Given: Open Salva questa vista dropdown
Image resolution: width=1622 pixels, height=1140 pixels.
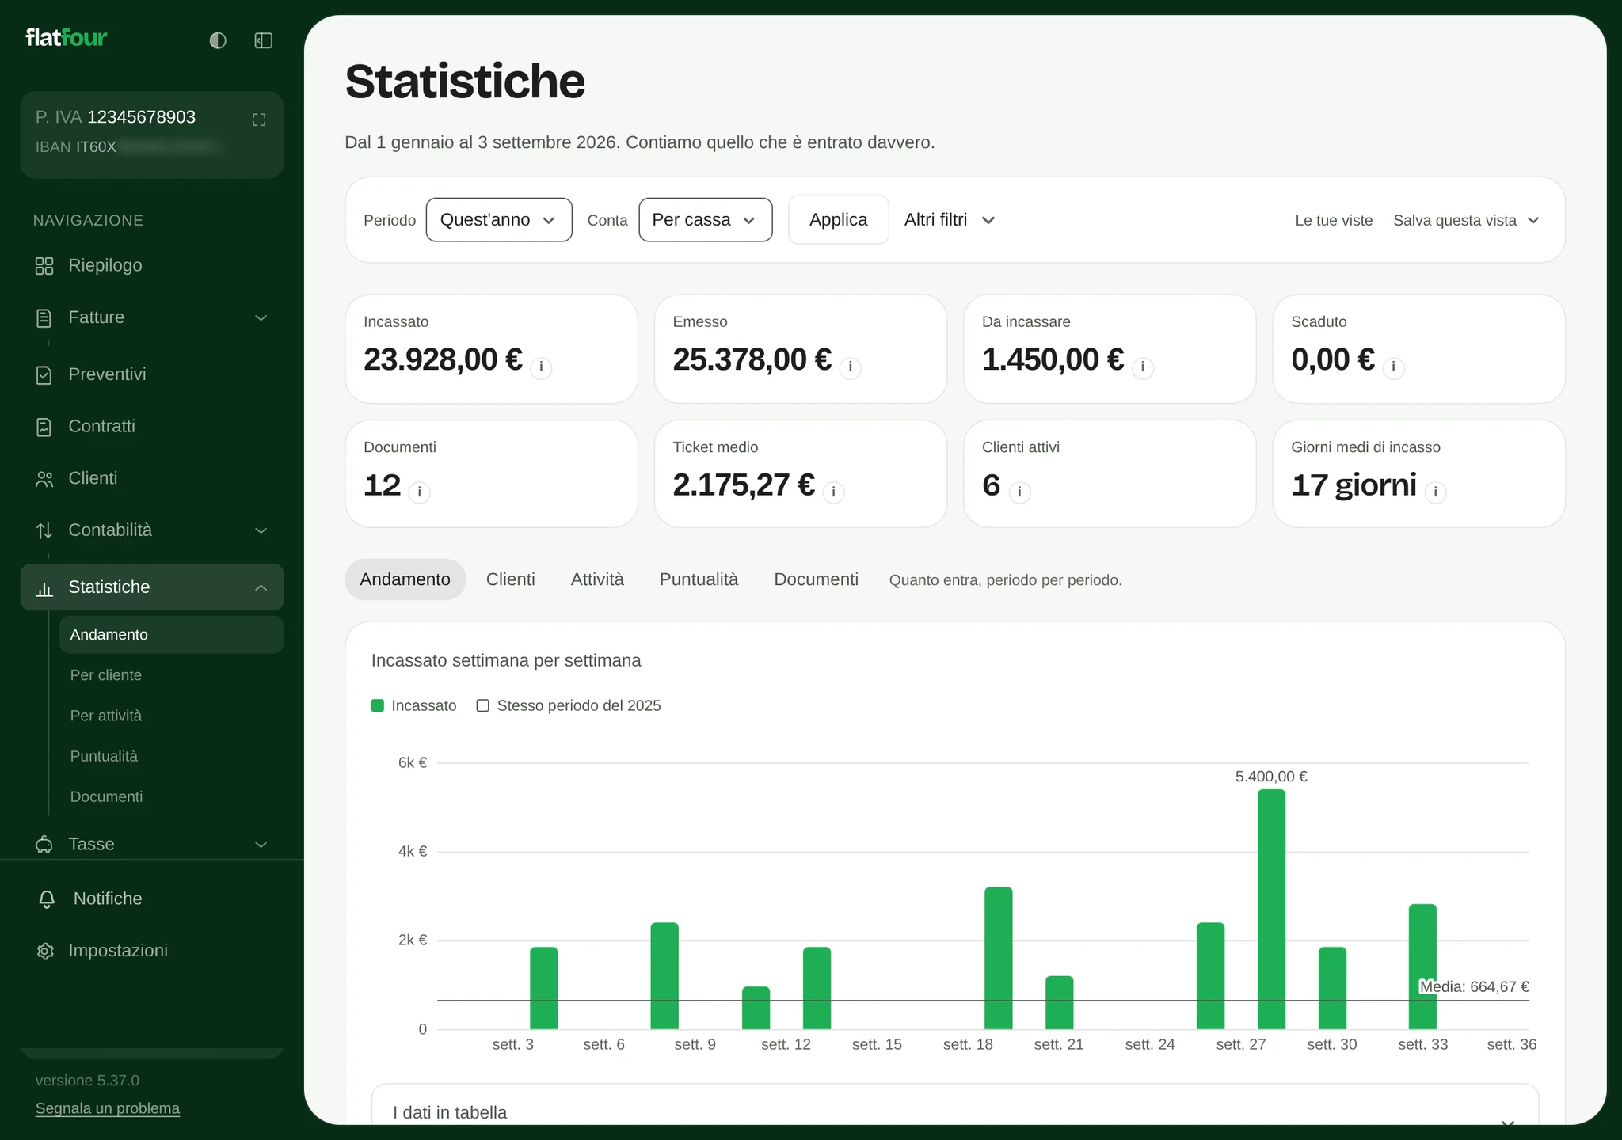Looking at the screenshot, I should pyautogui.click(x=1466, y=221).
